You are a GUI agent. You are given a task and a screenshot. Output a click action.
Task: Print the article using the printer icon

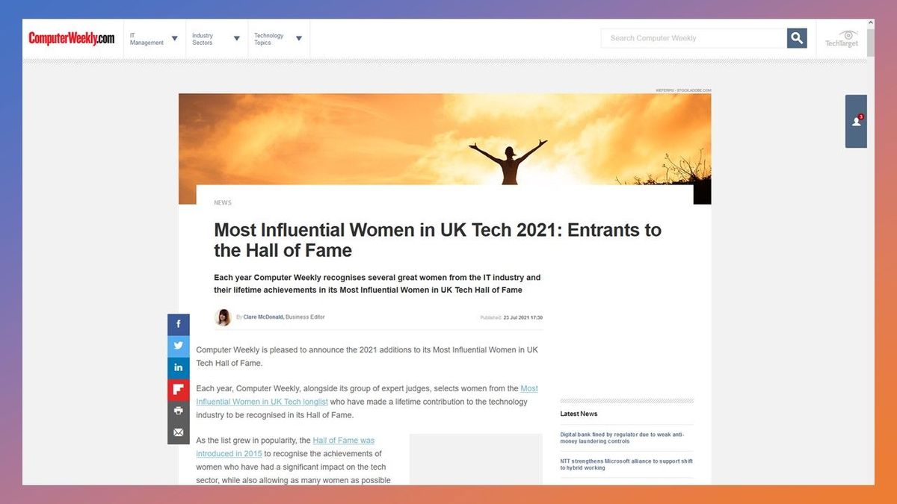178,410
